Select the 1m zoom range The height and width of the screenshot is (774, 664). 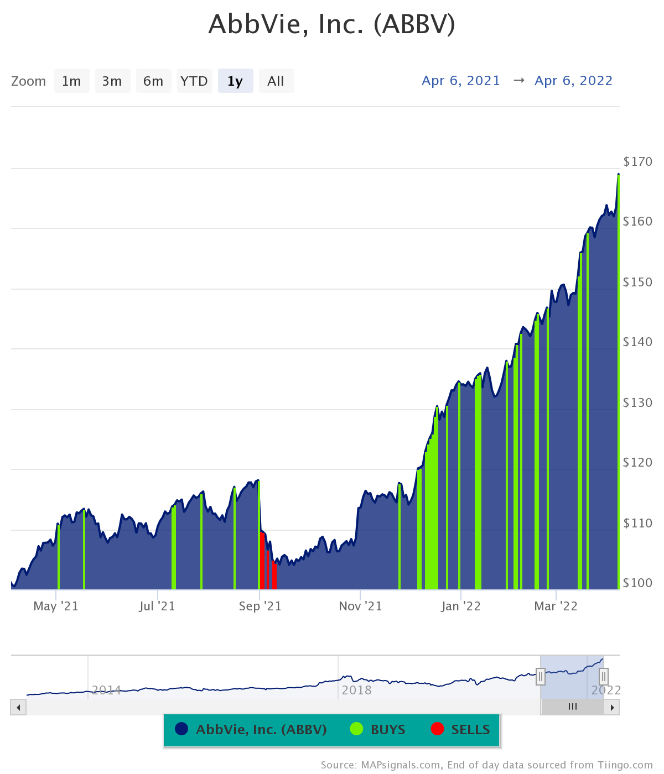71,81
